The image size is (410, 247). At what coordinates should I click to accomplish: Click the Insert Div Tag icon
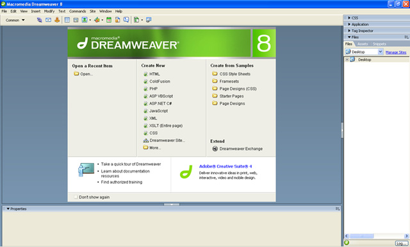pos(76,20)
